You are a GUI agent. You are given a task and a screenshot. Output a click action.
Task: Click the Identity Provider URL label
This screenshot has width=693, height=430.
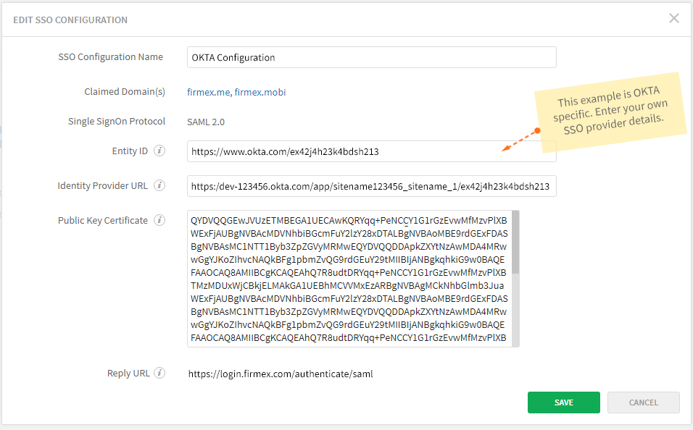[x=102, y=186]
